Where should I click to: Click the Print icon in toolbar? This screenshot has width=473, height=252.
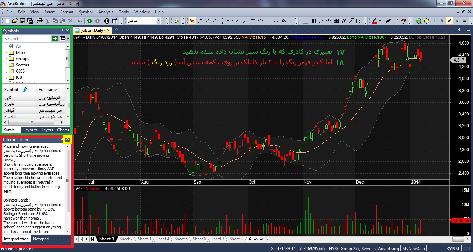pyautogui.click(x=39, y=21)
